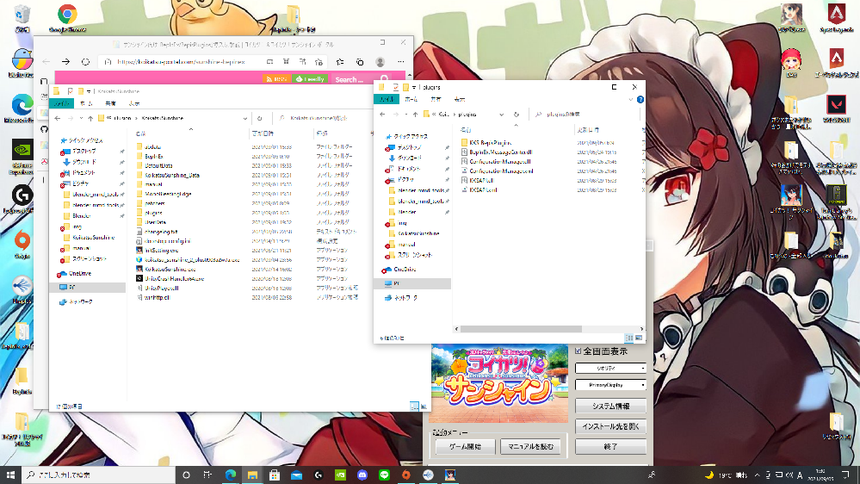
Task: Click the help icon in plugins window
Action: click(640, 99)
